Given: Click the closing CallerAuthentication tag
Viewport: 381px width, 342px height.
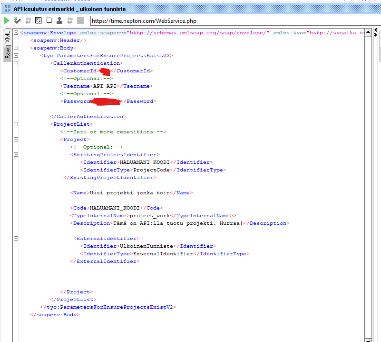Looking at the screenshot, I should (x=88, y=117).
